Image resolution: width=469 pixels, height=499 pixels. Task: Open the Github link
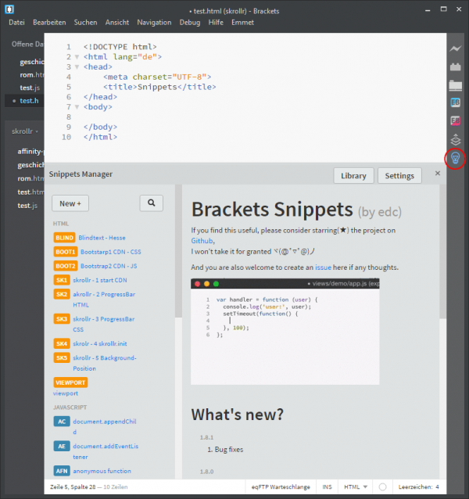[x=202, y=241]
